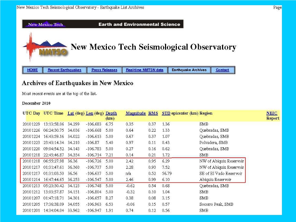
Task: Click UTC time 09:04:54.52 cell
Action: (x=54, y=149)
